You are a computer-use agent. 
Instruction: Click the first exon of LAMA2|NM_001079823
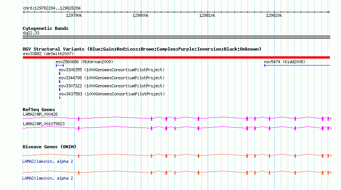pos(79,128)
